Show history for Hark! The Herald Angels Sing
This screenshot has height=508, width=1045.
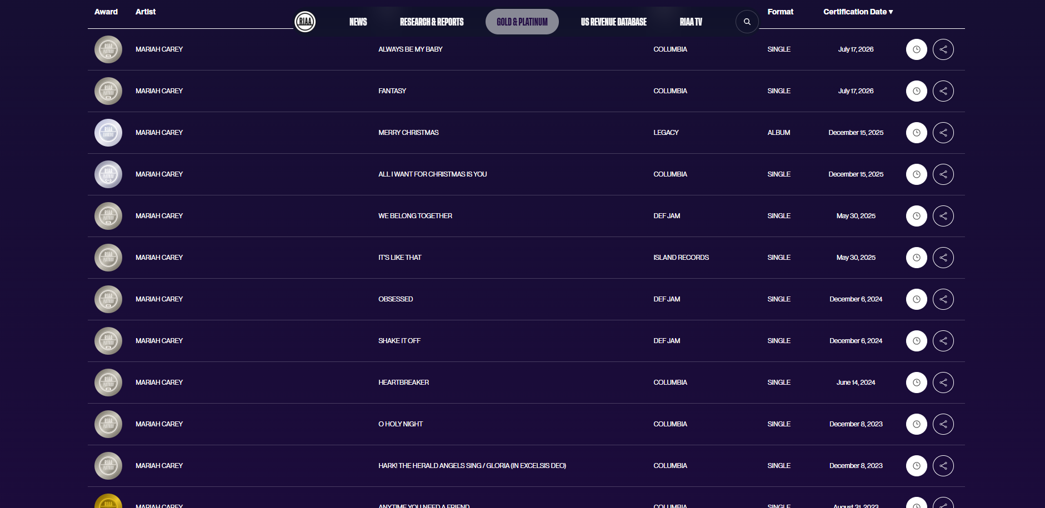917,466
